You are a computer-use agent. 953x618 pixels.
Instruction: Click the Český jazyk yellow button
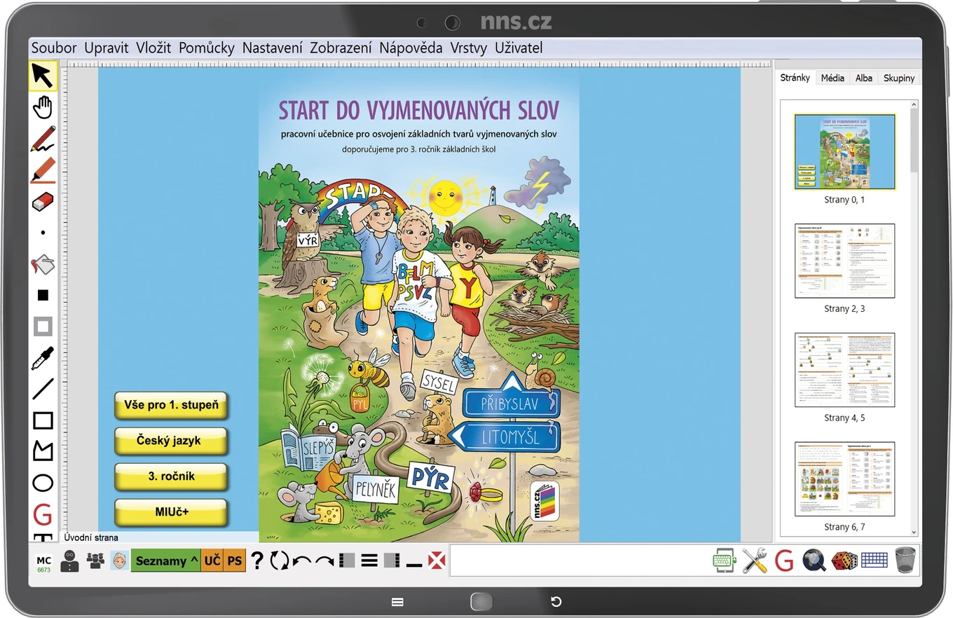point(170,441)
